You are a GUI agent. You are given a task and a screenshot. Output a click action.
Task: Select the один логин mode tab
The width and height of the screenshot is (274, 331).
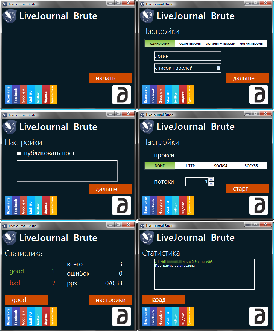160,43
